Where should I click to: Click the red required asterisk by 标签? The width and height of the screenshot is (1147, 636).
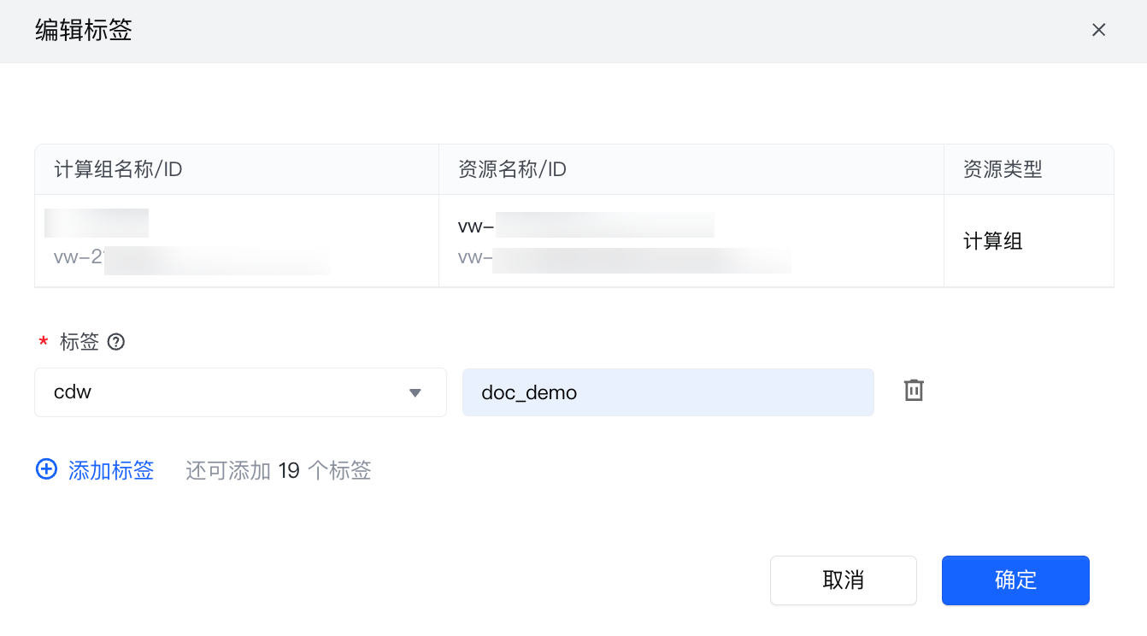(44, 343)
